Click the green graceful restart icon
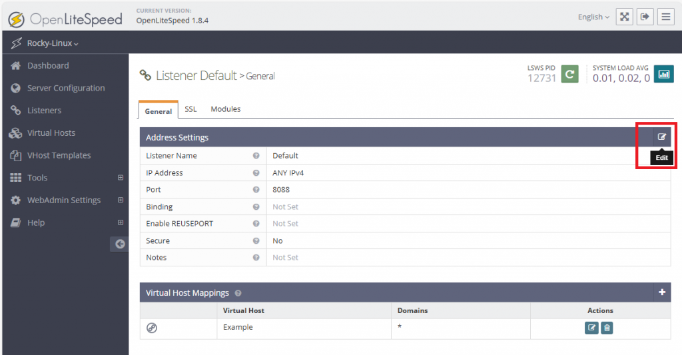The width and height of the screenshot is (682, 355). coord(569,74)
